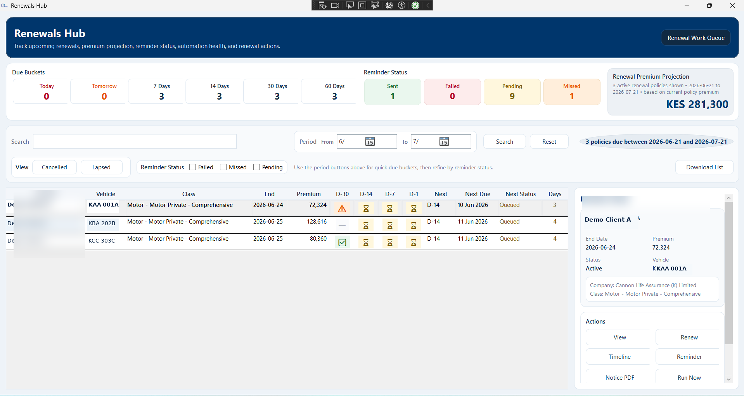Activate Select Element cursor tool in debug toolbar

pyautogui.click(x=350, y=5)
